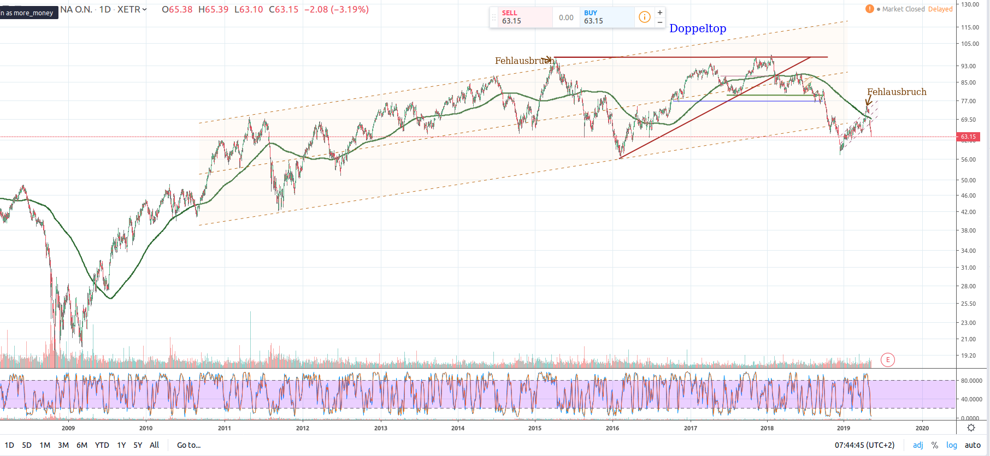The height and width of the screenshot is (456, 990).
Task: Increase order quantity with plus button
Action: [x=660, y=13]
